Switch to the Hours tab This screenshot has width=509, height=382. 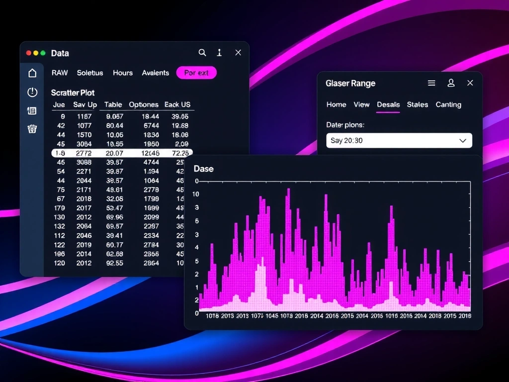[x=122, y=73]
